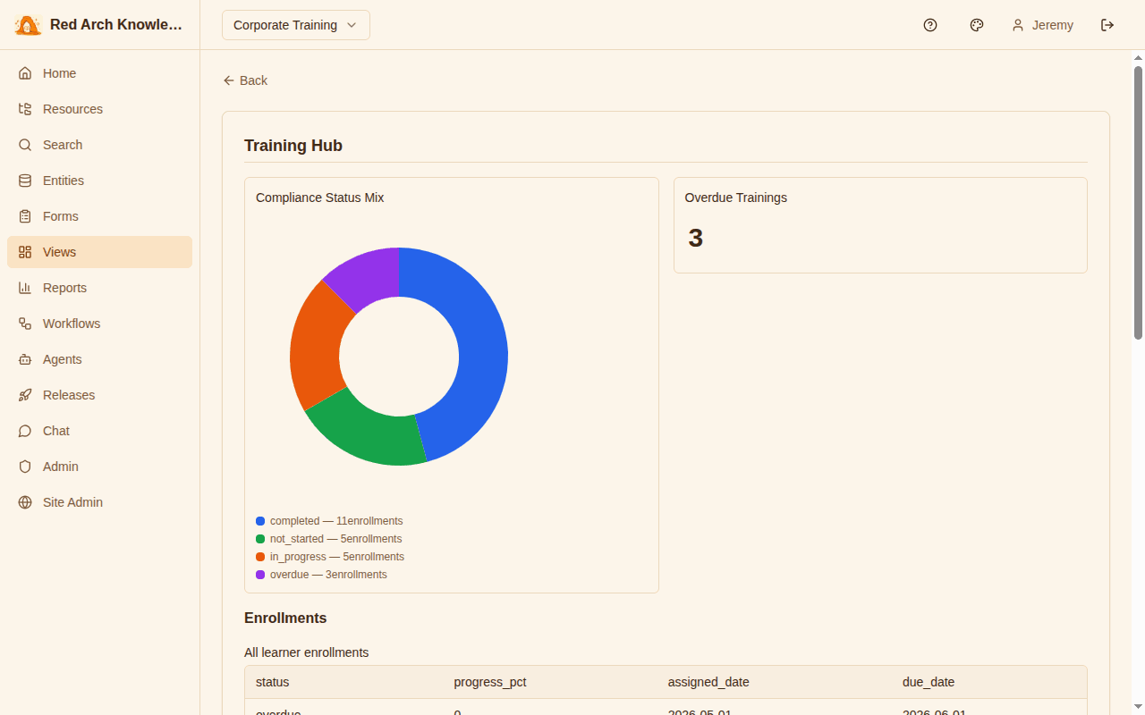Click Red Arch Knowledge app title

point(116,25)
